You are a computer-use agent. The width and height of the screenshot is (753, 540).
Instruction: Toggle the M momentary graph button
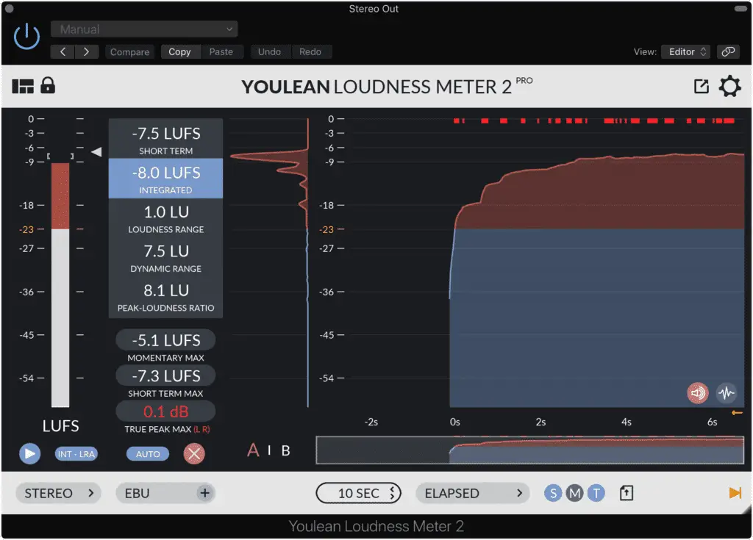coord(574,493)
